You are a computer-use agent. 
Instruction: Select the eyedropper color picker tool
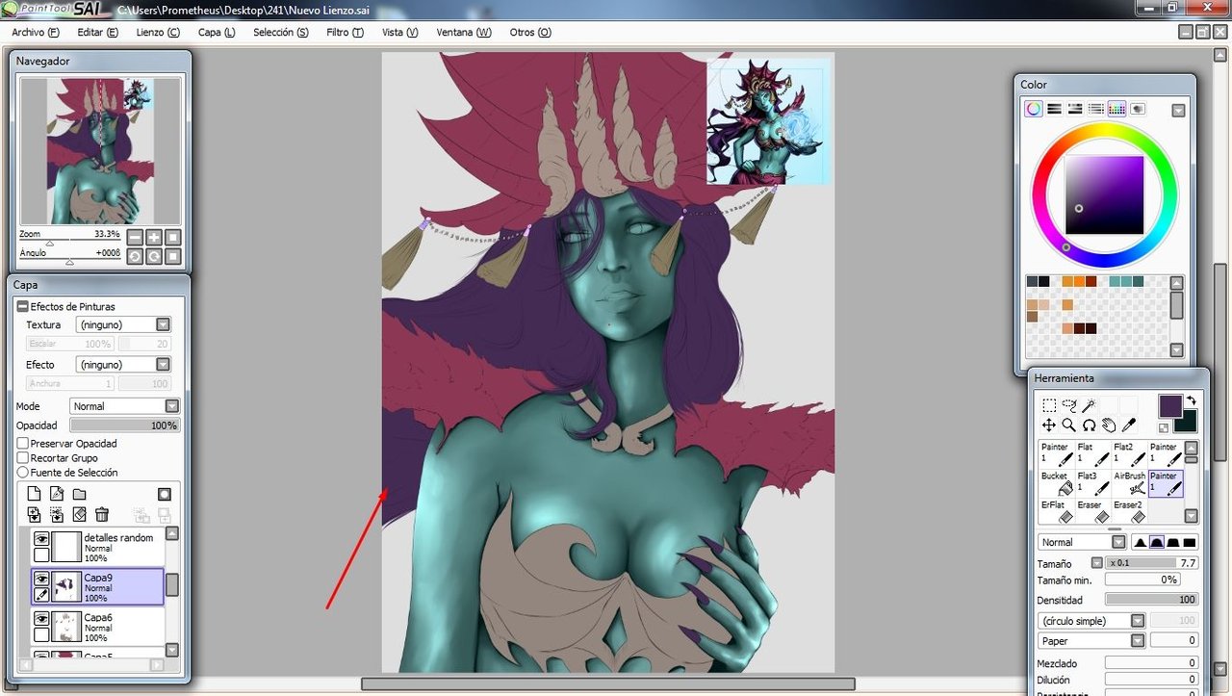pyautogui.click(x=1129, y=425)
